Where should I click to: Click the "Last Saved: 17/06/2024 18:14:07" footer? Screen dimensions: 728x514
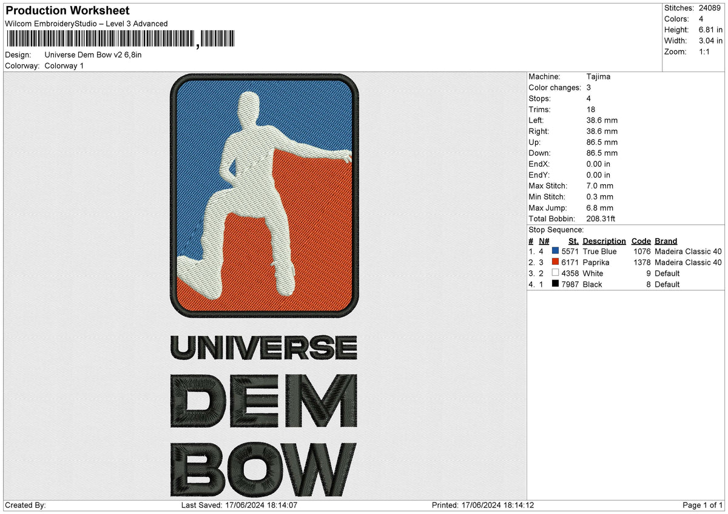coord(239,506)
